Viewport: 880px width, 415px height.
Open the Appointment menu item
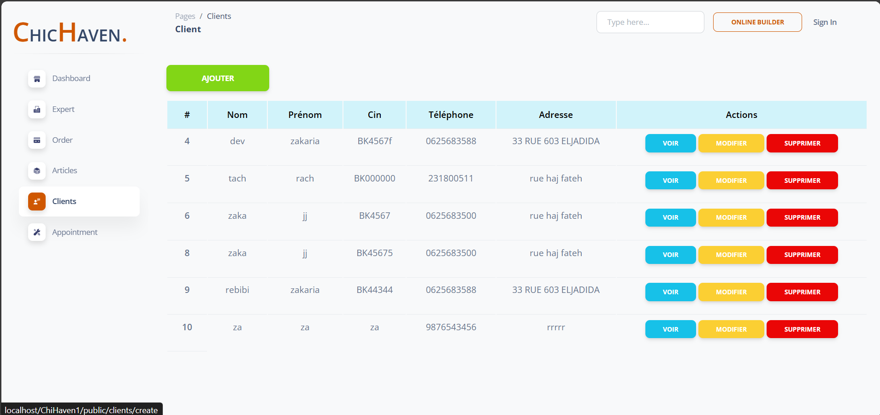pyautogui.click(x=79, y=232)
